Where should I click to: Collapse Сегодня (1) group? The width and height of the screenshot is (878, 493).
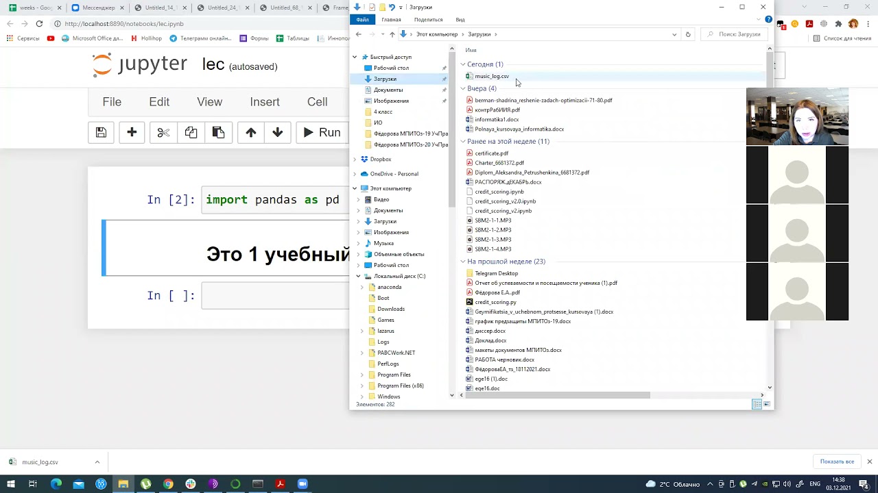(463, 64)
